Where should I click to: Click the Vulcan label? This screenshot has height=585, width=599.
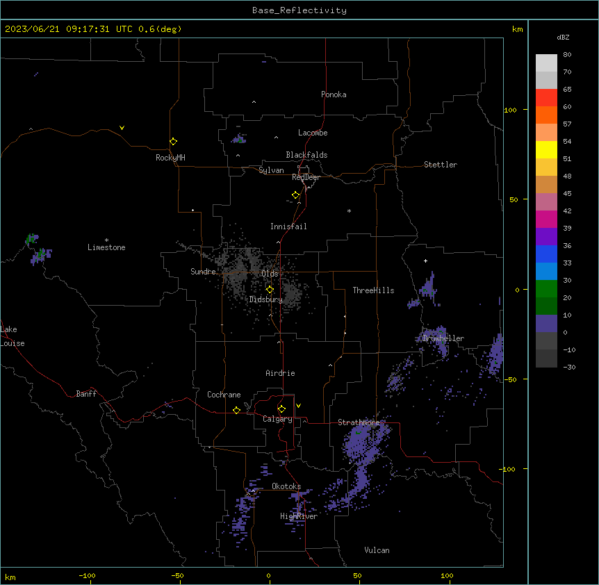[377, 550]
